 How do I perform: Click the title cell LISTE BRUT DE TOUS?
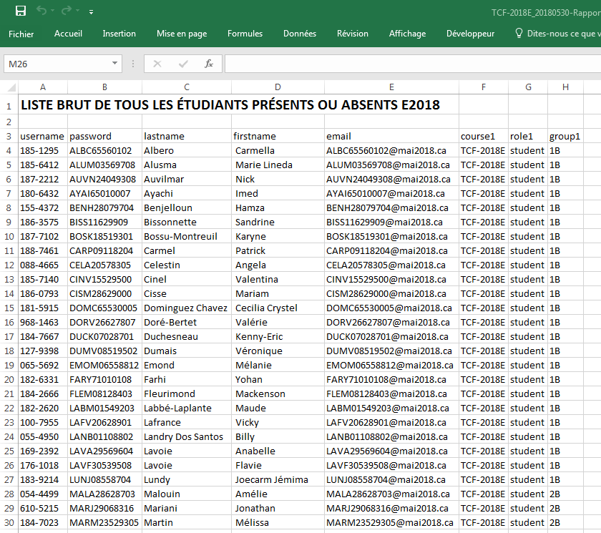[229, 105]
